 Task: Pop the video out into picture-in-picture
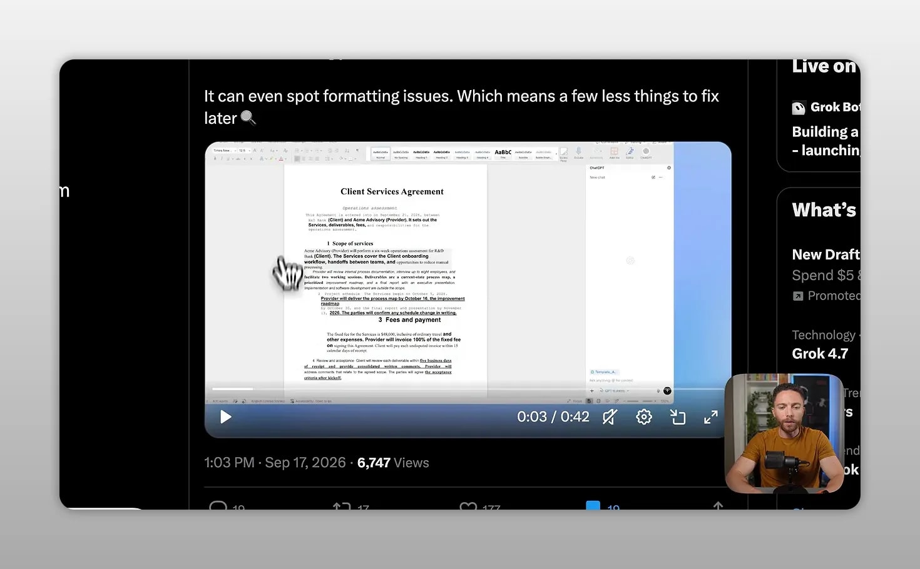click(x=678, y=417)
